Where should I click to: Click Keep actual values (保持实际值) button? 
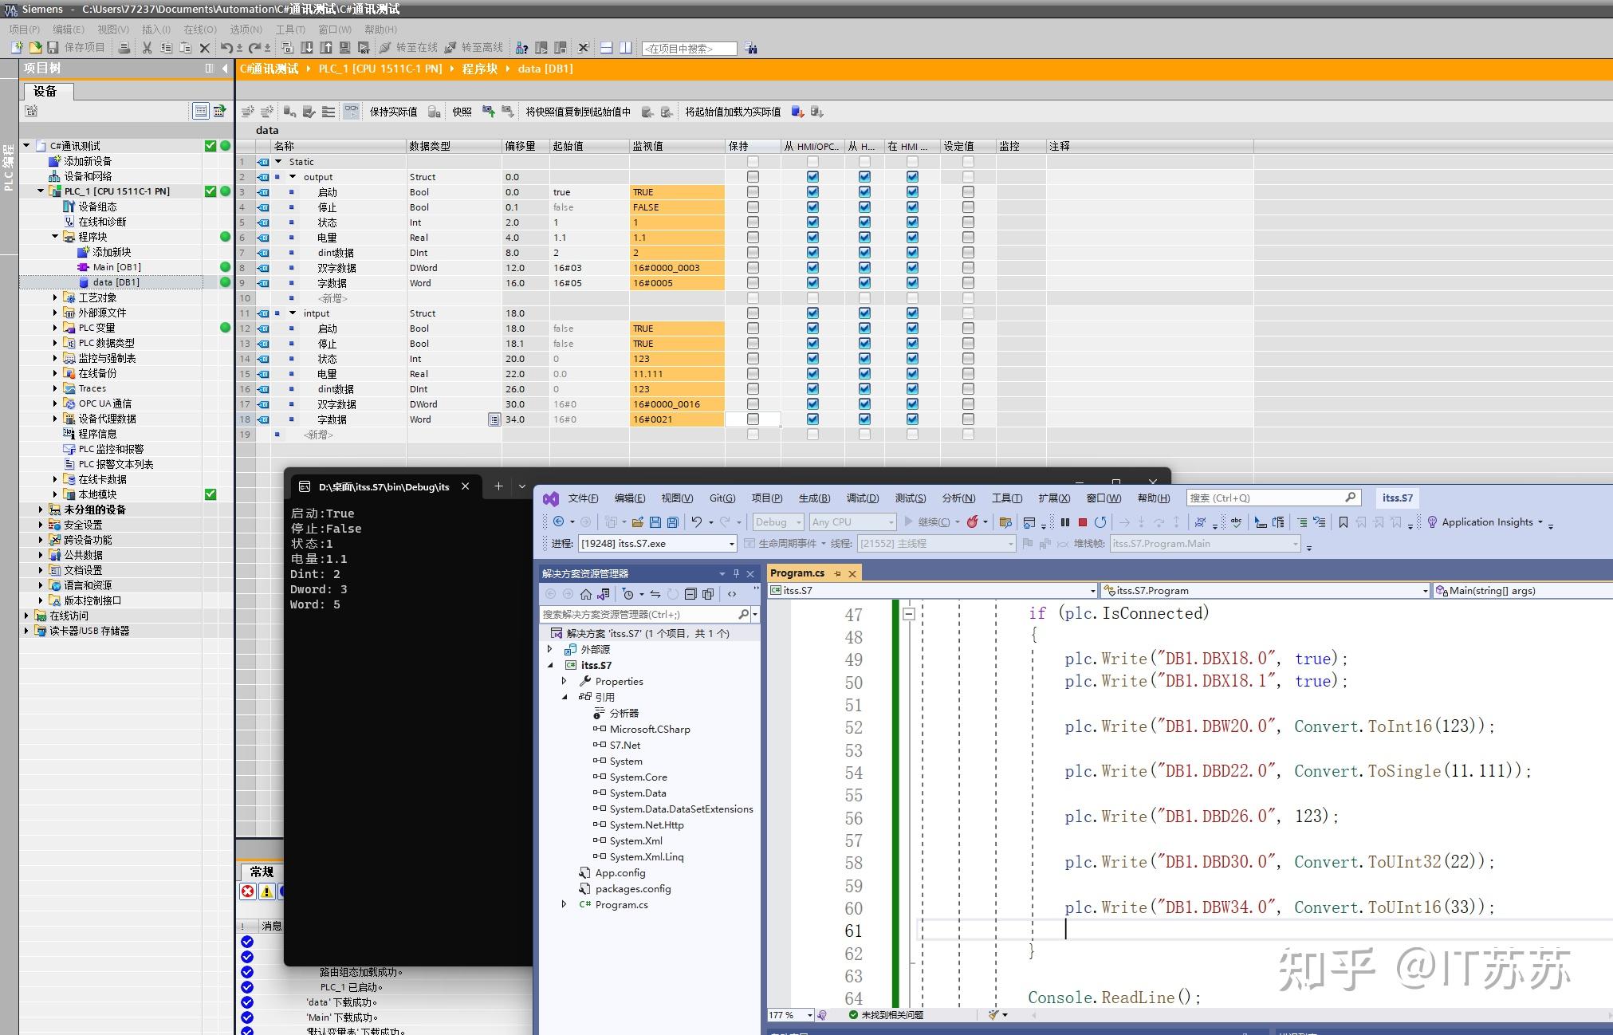tap(393, 112)
